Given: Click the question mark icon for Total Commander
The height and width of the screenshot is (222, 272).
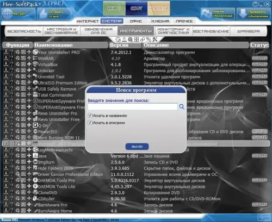Looking at the screenshot, I should (11, 94).
